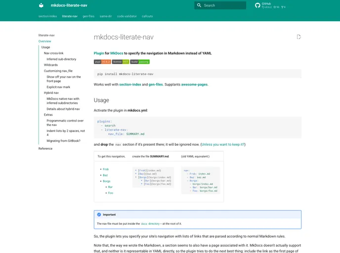
Task: Switch to the gen-files tab
Action: point(88,16)
